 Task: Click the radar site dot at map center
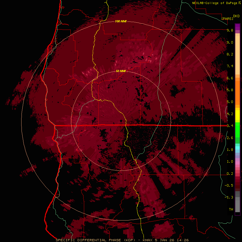click(121, 121)
